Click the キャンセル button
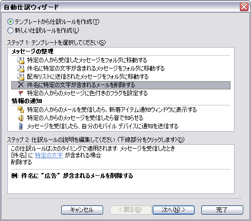251x221 pixels. point(82,210)
